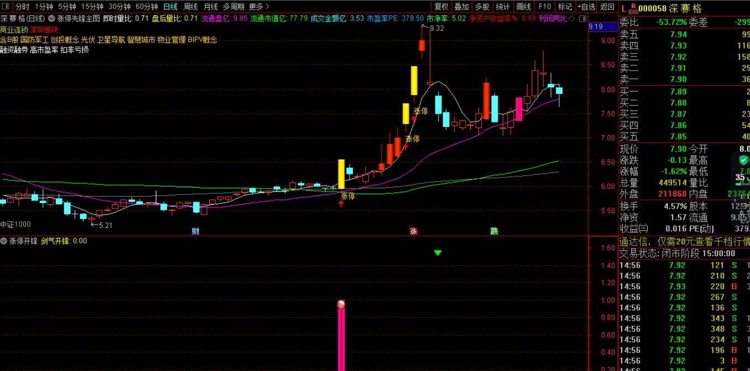Select the 周线 weekly tab

pos(190,7)
